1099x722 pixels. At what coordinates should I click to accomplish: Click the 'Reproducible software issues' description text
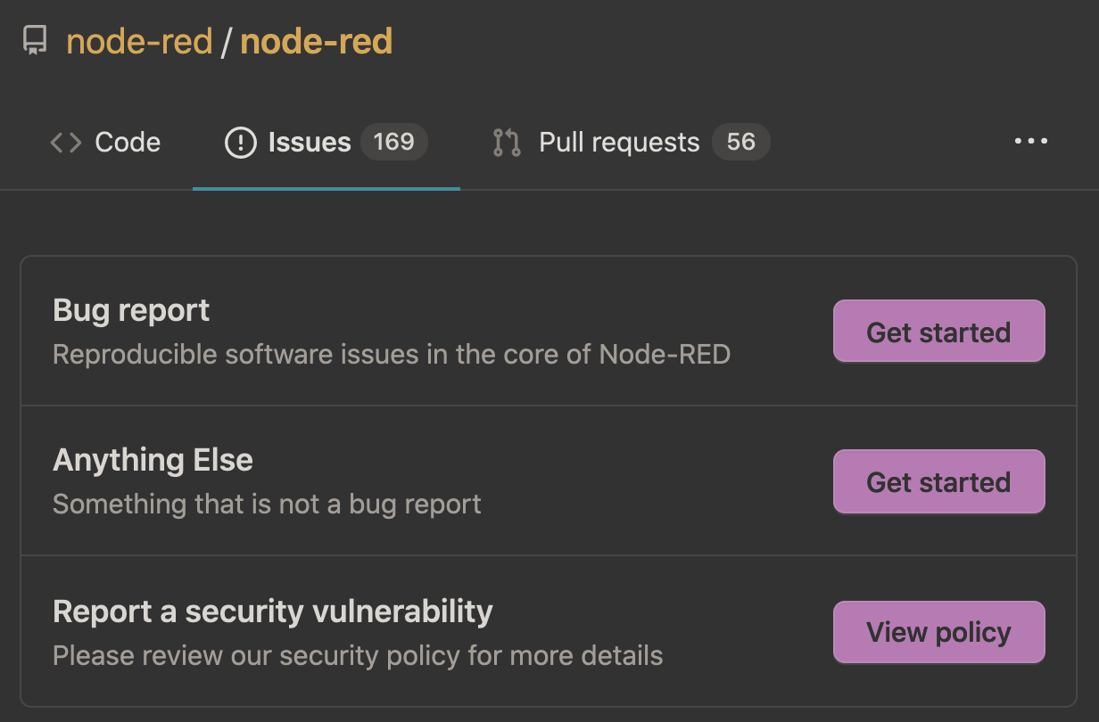392,355
